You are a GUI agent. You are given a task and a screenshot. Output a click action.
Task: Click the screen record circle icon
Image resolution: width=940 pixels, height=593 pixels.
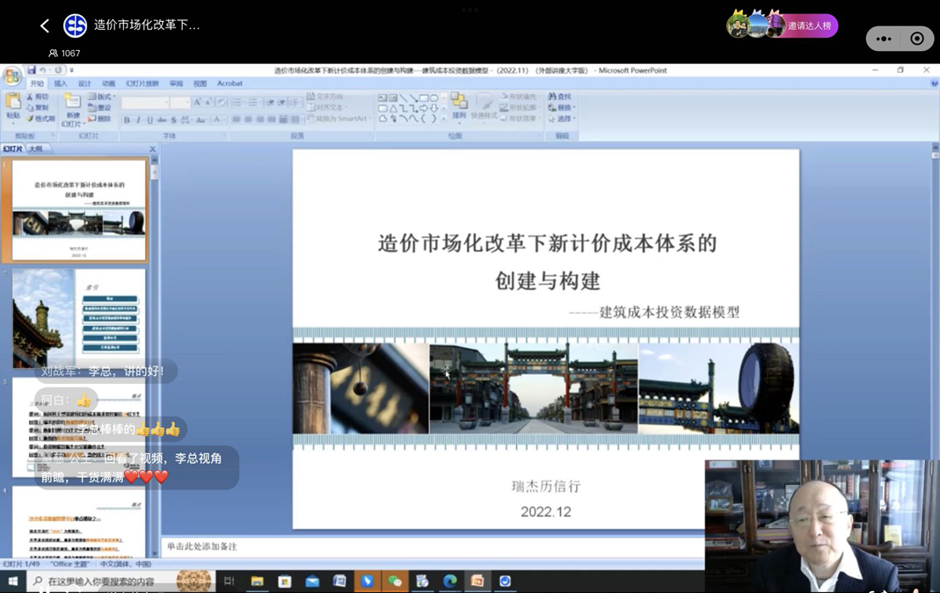(917, 39)
